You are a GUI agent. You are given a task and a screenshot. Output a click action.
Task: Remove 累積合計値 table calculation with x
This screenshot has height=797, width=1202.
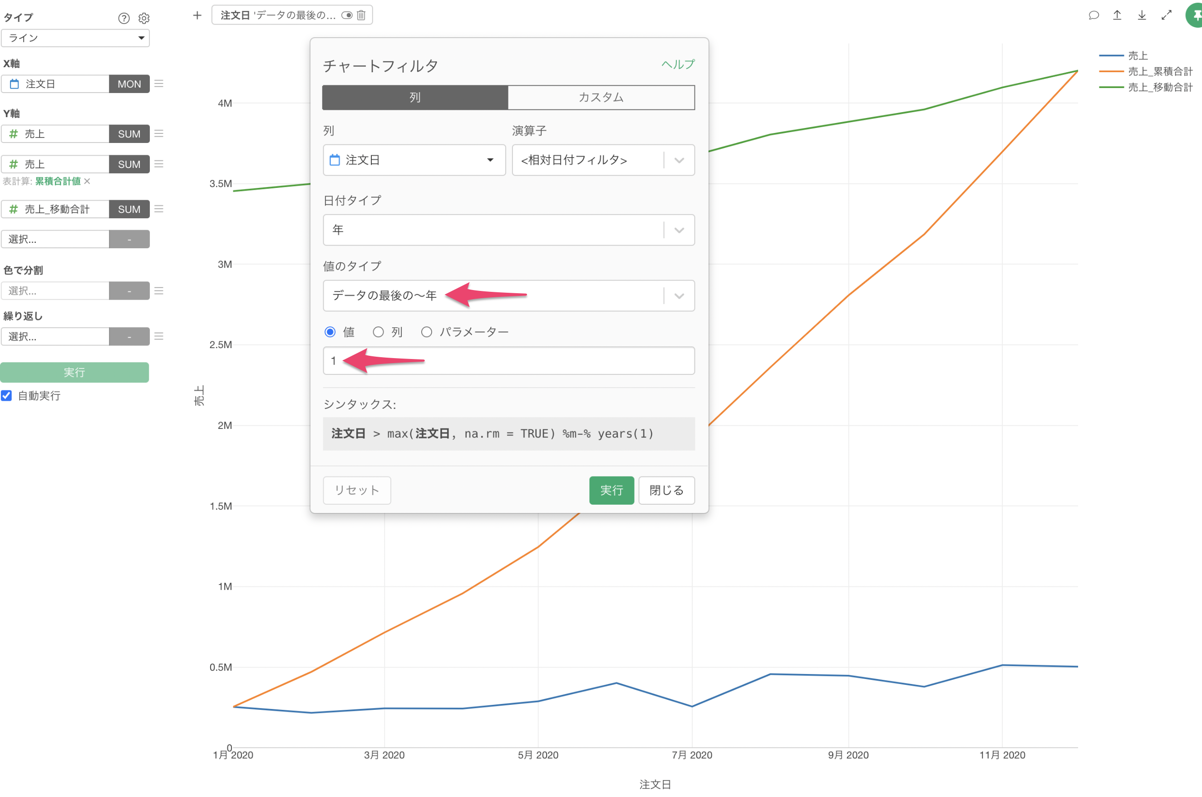coord(88,182)
